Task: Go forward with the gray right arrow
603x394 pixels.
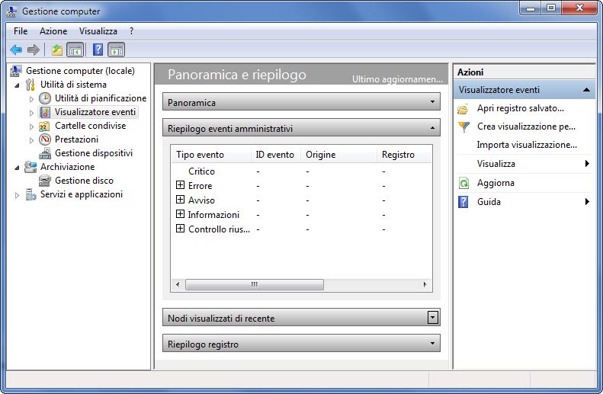Action: click(x=34, y=50)
